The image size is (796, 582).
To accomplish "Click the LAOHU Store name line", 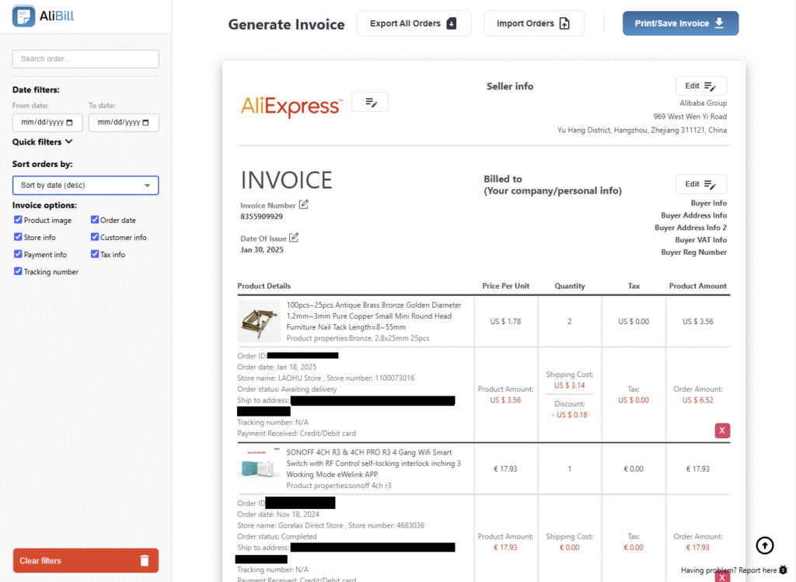I will pos(326,378).
